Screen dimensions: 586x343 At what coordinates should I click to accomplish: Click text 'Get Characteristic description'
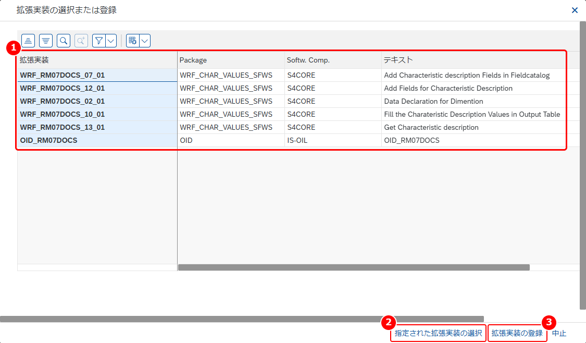coord(431,128)
